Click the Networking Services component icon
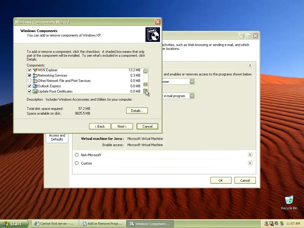 click(x=35, y=75)
